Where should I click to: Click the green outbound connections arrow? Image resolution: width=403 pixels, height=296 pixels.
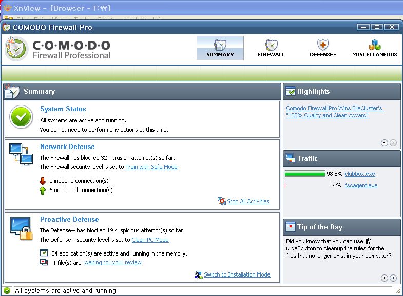click(43, 191)
